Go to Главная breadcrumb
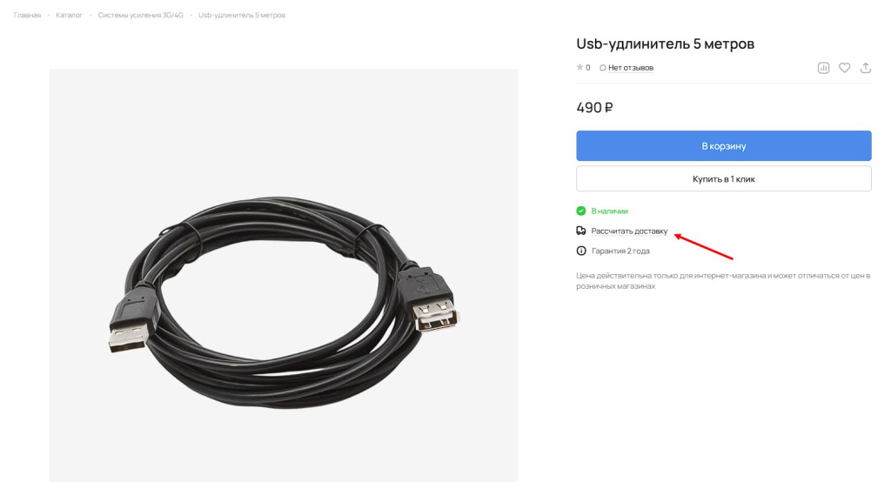 [x=27, y=16]
